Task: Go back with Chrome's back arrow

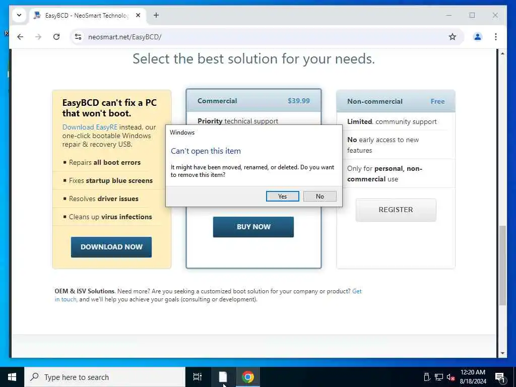Action: pyautogui.click(x=20, y=37)
